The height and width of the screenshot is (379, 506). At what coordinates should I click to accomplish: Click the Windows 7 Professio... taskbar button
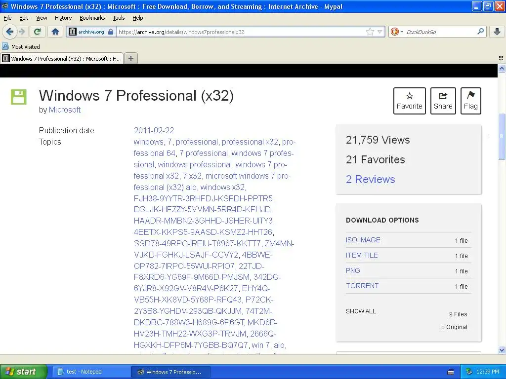[170, 372]
